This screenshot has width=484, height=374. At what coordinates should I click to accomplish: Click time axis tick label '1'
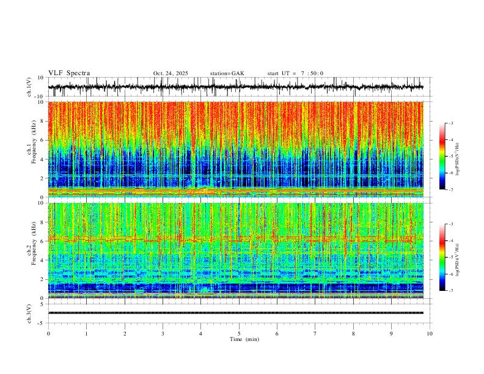86,334
